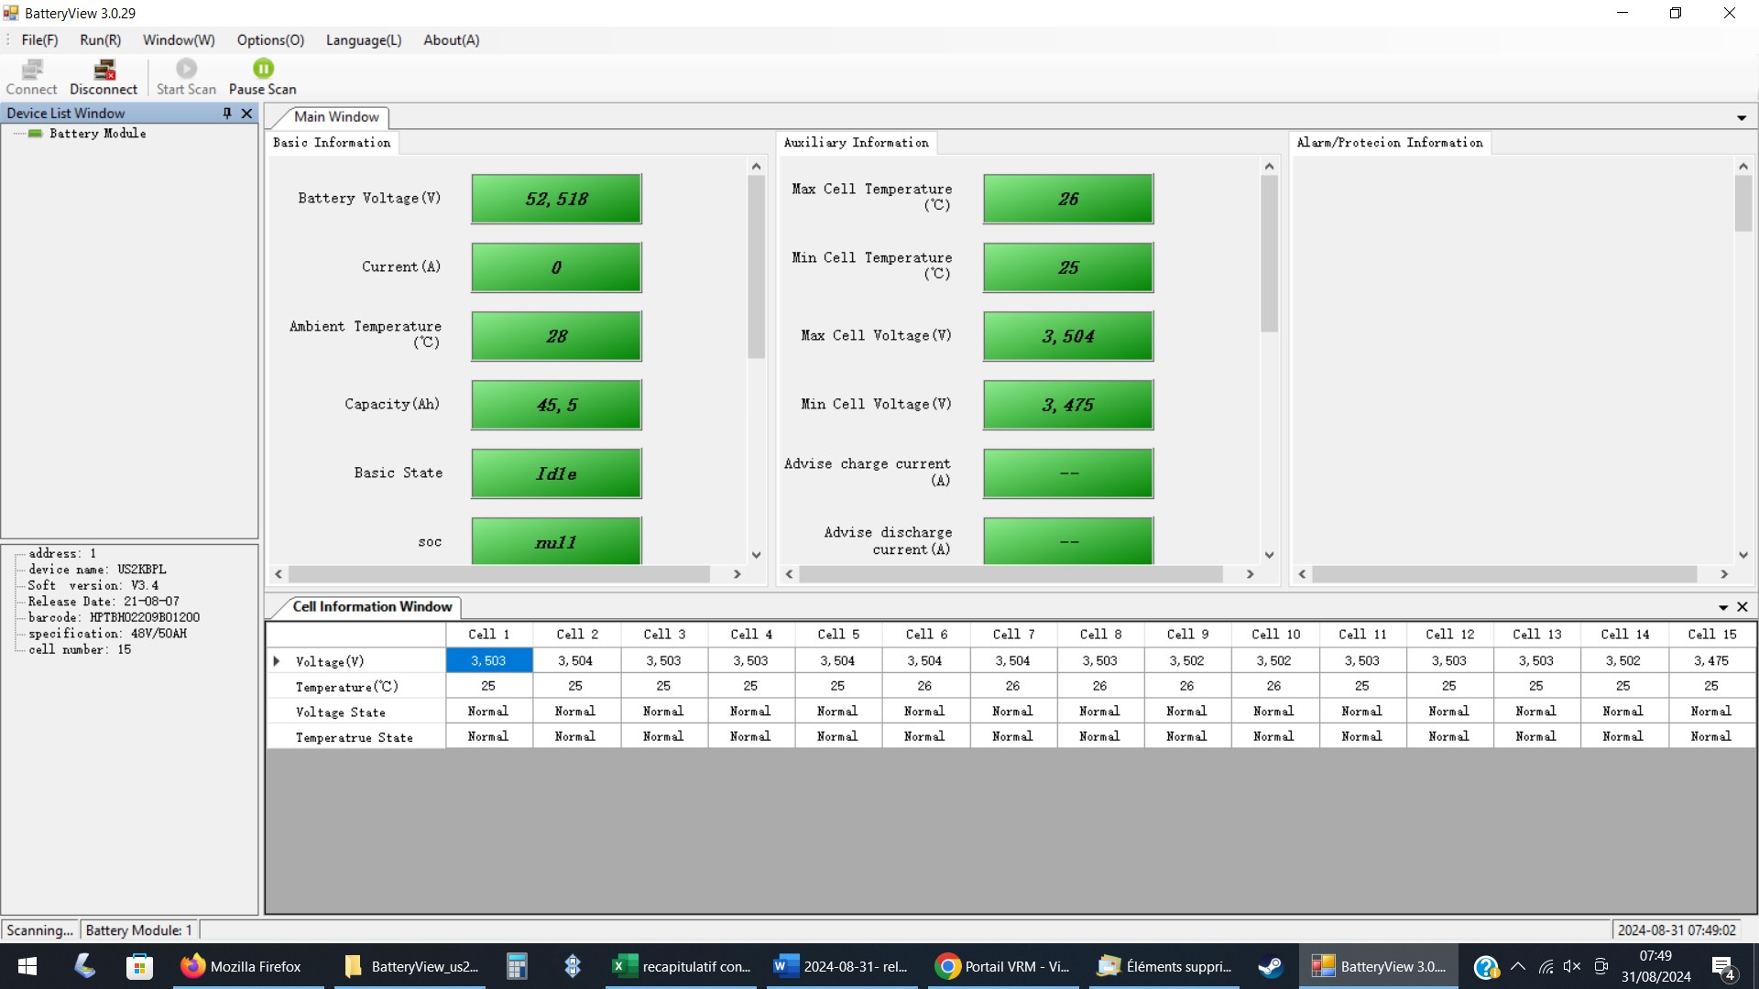Select Cell 15 voltage cell 3,475

[1710, 661]
